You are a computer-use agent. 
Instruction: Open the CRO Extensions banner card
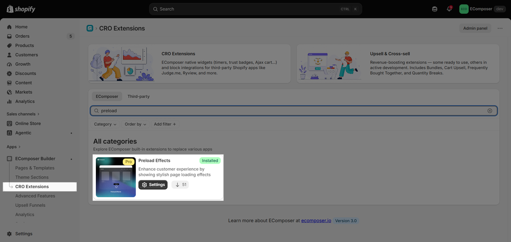point(189,63)
